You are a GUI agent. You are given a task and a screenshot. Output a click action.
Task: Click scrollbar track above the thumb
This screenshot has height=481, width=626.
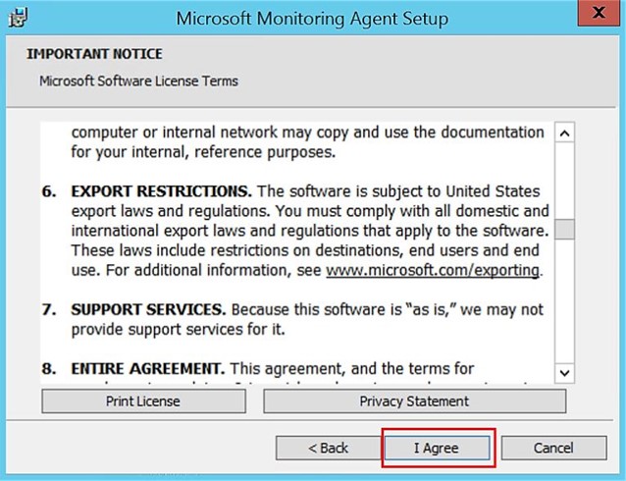(x=564, y=181)
